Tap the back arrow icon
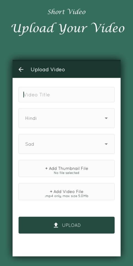133x266 pixels. click(x=21, y=69)
